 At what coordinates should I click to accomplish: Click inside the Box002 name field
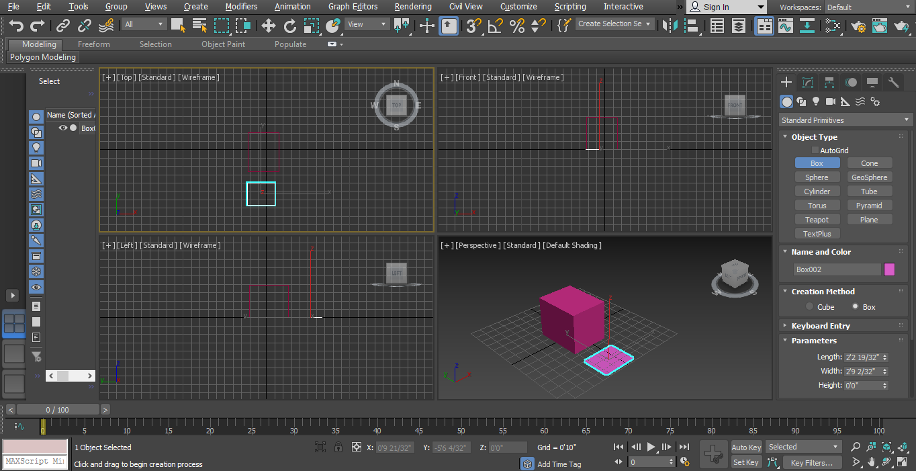click(836, 269)
